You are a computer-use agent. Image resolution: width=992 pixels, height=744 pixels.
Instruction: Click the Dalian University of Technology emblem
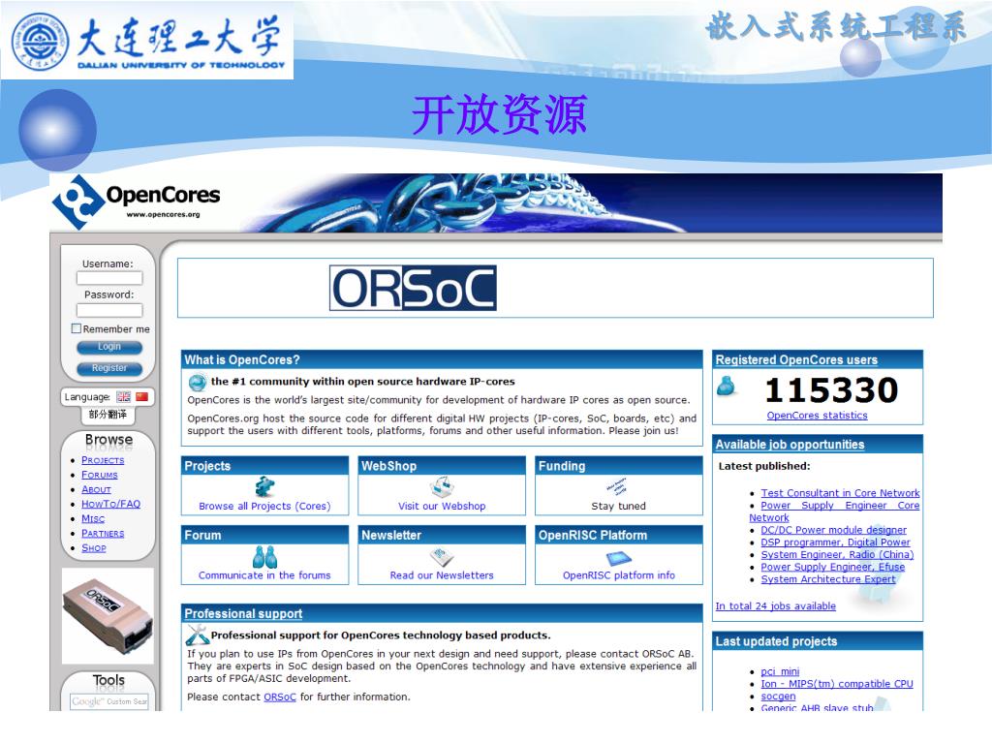(x=39, y=41)
